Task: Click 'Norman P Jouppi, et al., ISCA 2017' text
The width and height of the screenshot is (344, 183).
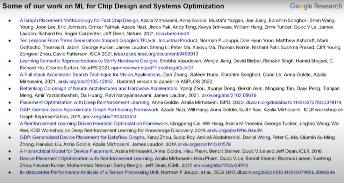Action: 198,172
